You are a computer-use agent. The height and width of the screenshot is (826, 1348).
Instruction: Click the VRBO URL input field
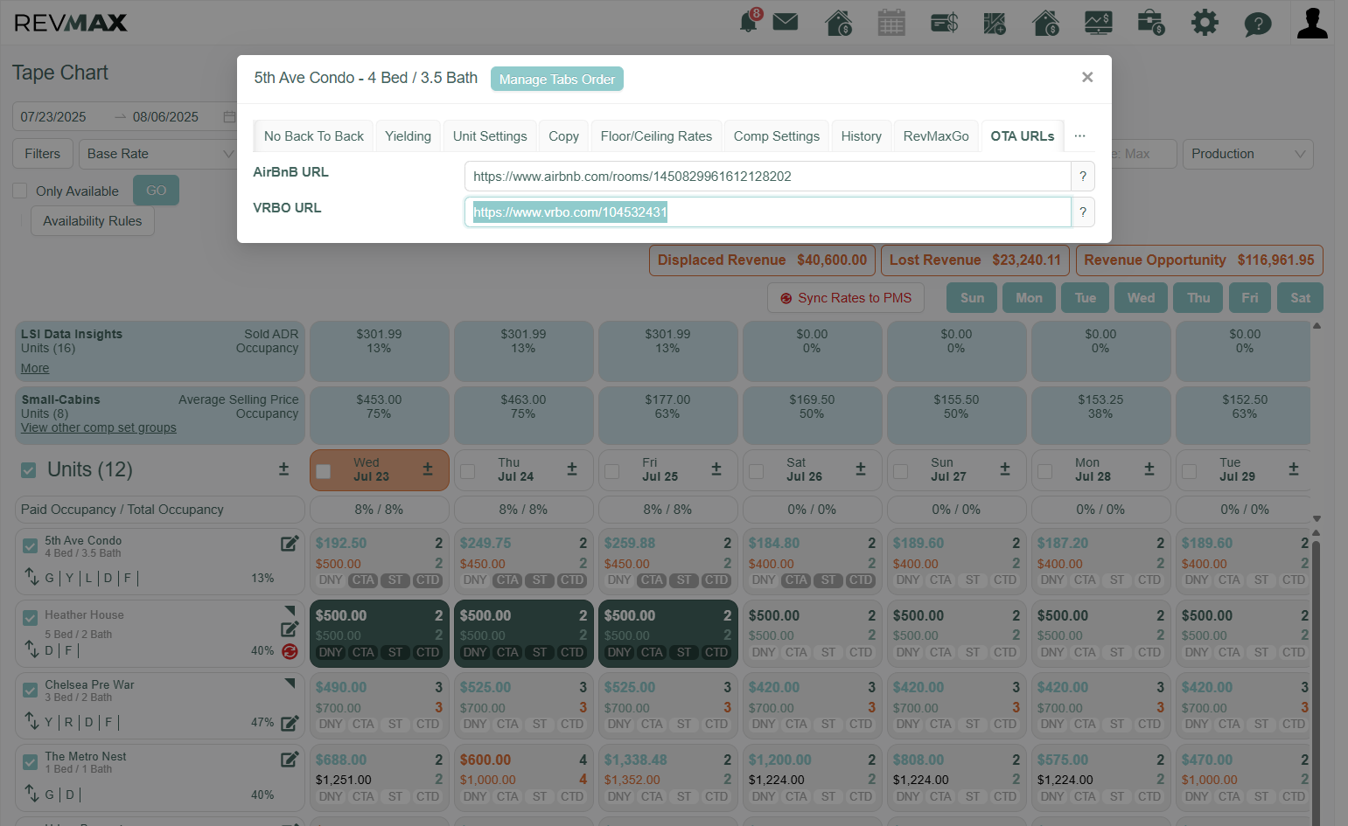tap(768, 212)
